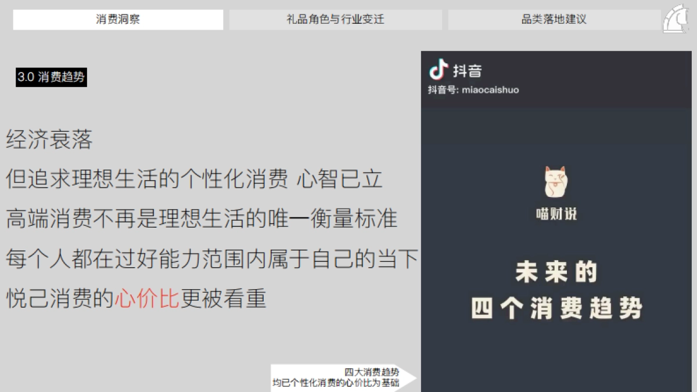Select the chess knight logo top right
This screenshot has width=697, height=392.
[675, 19]
